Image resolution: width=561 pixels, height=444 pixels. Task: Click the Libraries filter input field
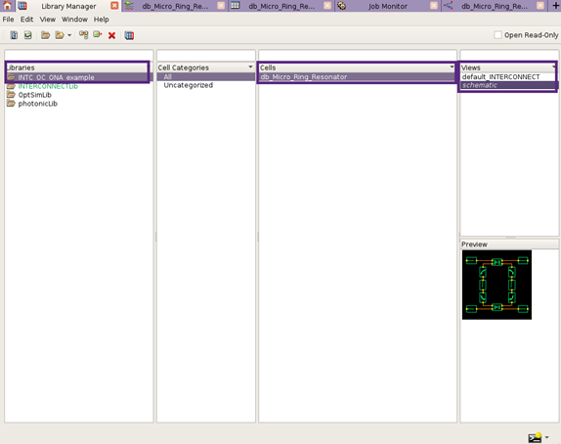(79, 56)
